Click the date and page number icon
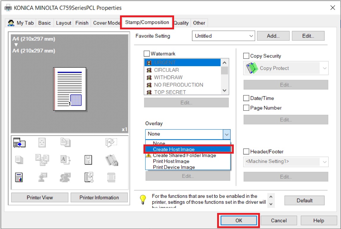The image size is (341, 229). coord(89,177)
